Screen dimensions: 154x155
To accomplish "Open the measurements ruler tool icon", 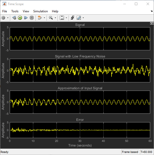I will click(79, 18).
